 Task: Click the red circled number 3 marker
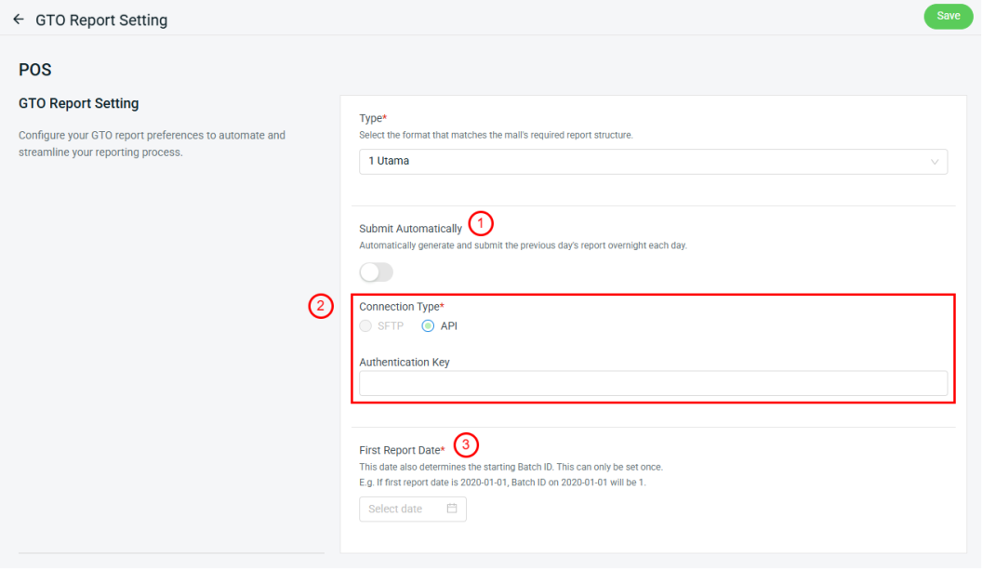pos(466,444)
